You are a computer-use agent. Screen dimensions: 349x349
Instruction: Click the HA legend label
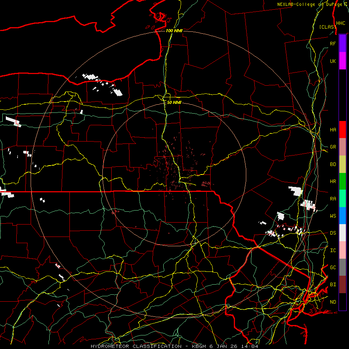[x=333, y=130]
